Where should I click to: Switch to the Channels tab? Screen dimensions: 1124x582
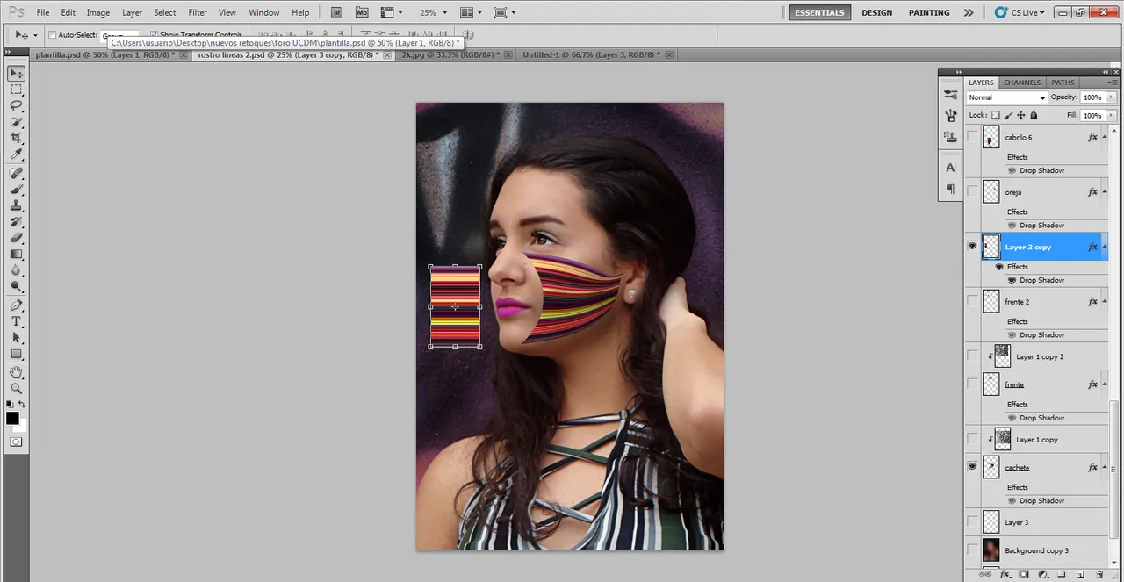(x=1022, y=83)
